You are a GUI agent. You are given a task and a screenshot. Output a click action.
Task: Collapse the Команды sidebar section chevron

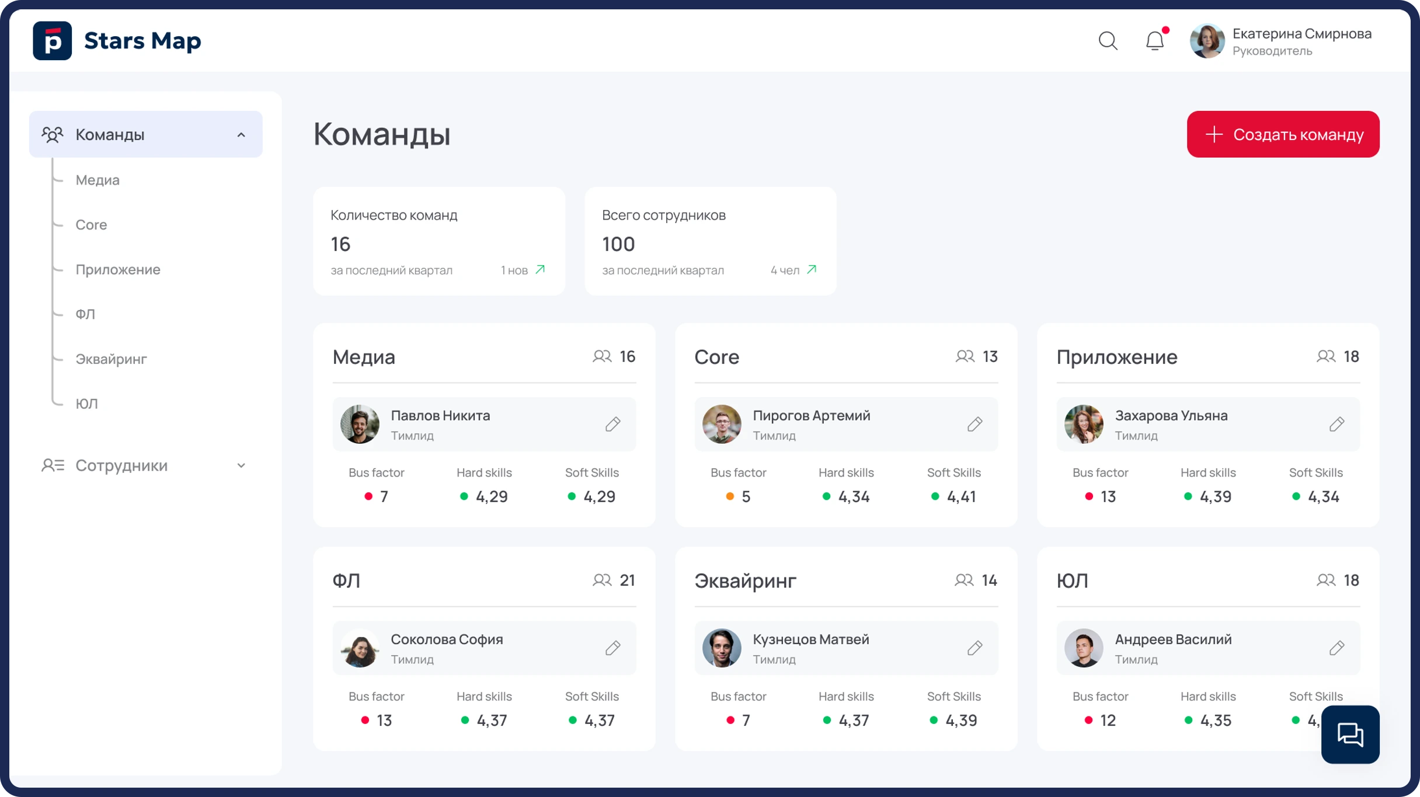point(241,135)
